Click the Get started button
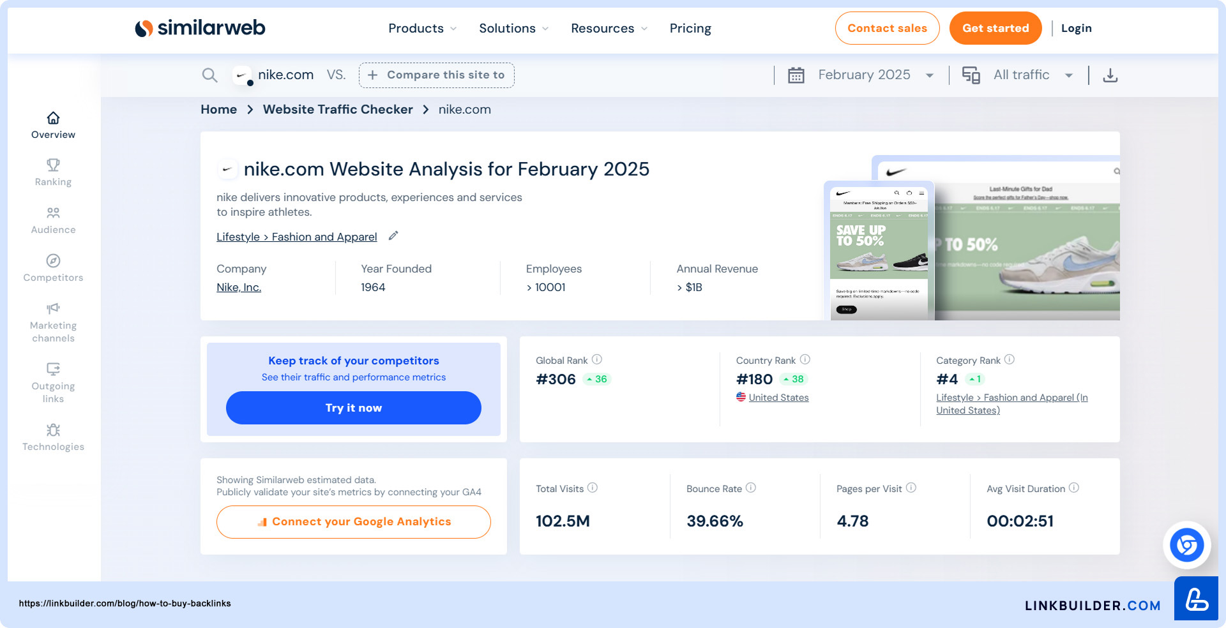Image resolution: width=1226 pixels, height=628 pixels. tap(995, 28)
